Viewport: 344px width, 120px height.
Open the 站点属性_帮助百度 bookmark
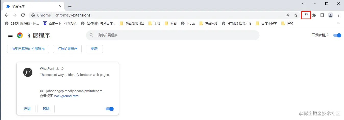click(98, 23)
